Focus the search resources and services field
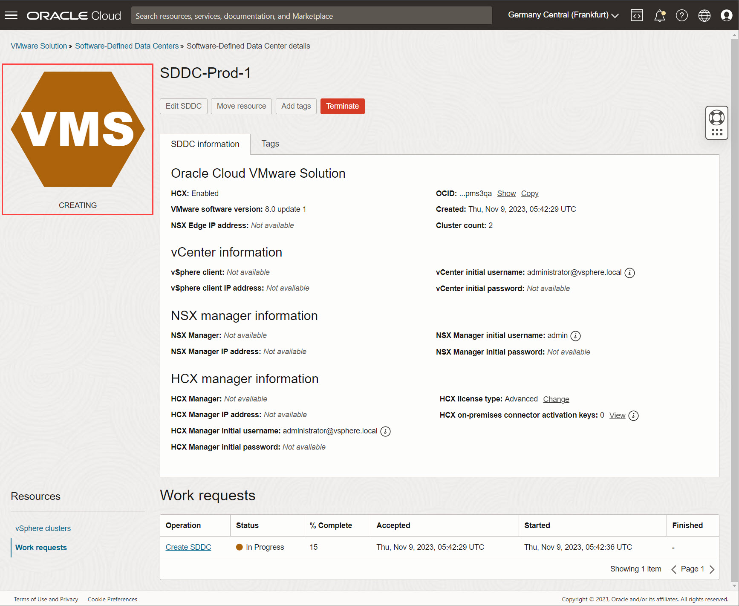The height and width of the screenshot is (606, 739). point(312,16)
